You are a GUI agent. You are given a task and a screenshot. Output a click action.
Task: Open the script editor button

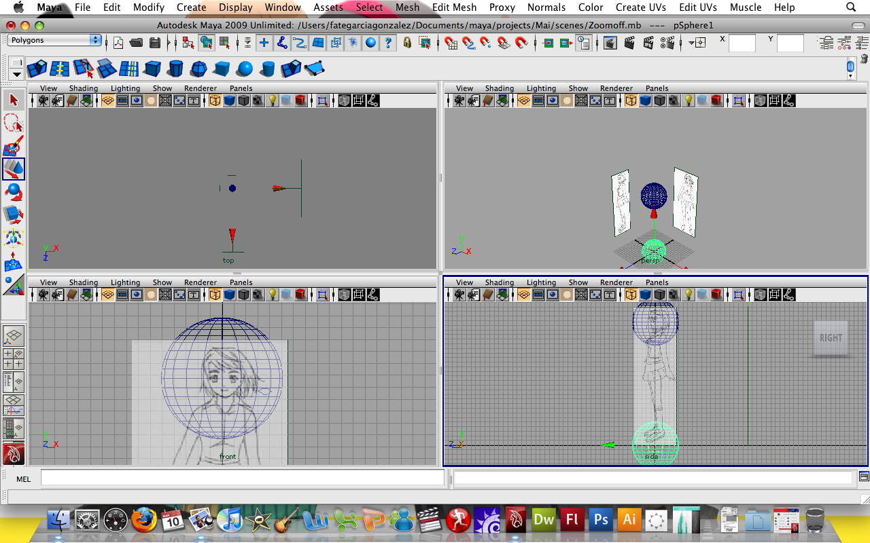click(864, 476)
